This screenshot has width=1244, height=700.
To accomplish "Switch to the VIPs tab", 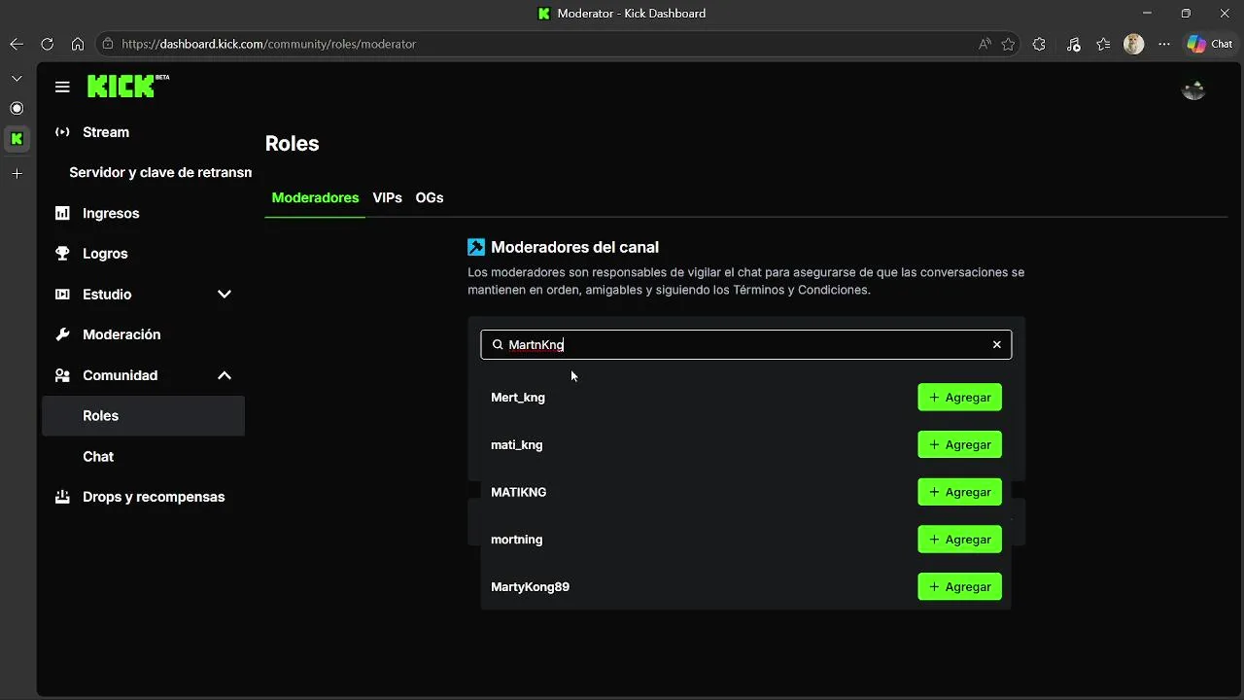I will click(387, 197).
